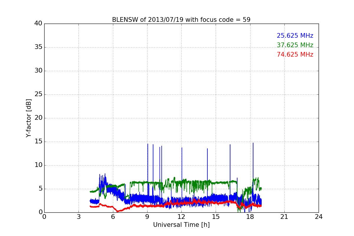
Task: Click the 'Y-factor [dB]' axis label
Action: tap(29, 118)
